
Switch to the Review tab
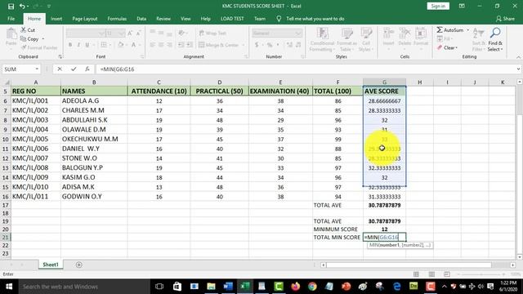[x=163, y=19]
